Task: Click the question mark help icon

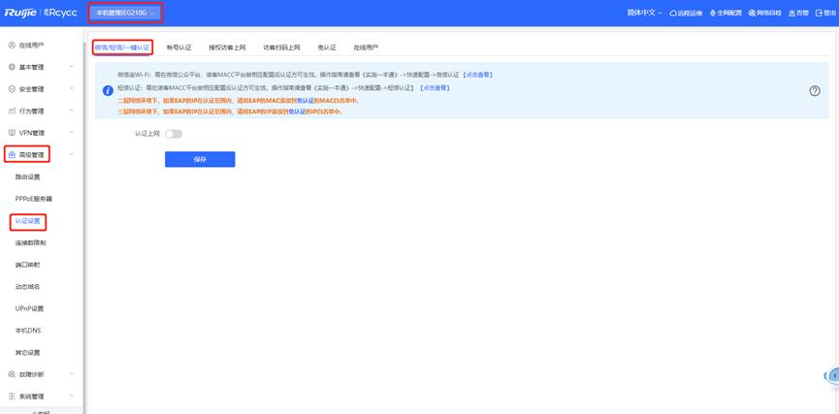Action: tap(815, 91)
